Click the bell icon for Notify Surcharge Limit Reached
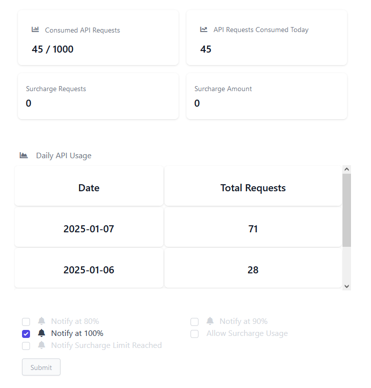This screenshot has height=388, width=371. click(x=41, y=345)
